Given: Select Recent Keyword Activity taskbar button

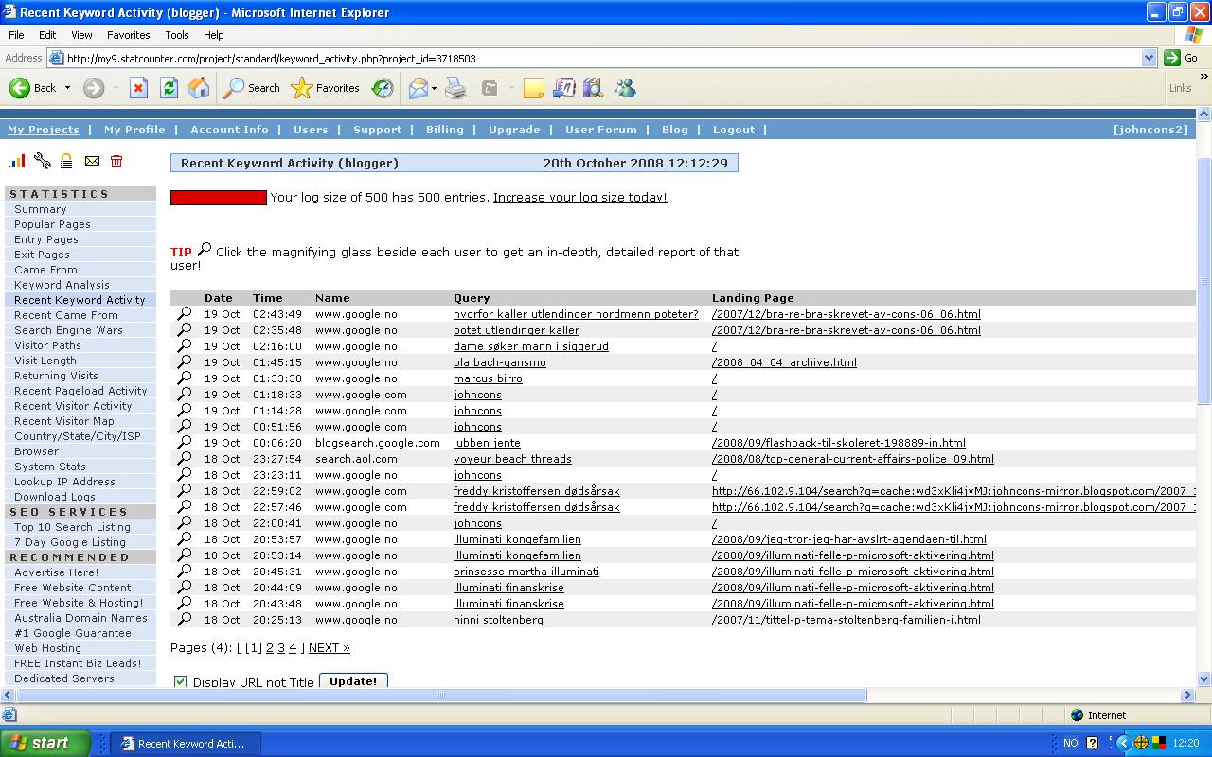Looking at the screenshot, I should pos(186,743).
